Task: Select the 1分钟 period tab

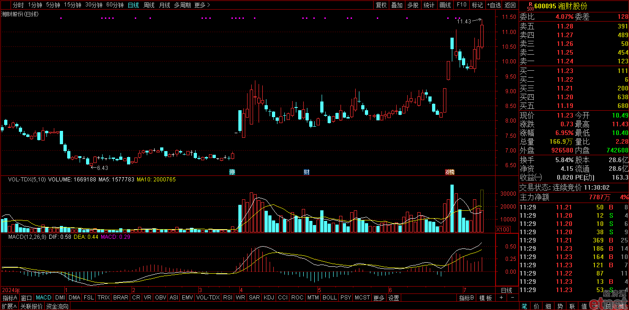Action: [35, 5]
